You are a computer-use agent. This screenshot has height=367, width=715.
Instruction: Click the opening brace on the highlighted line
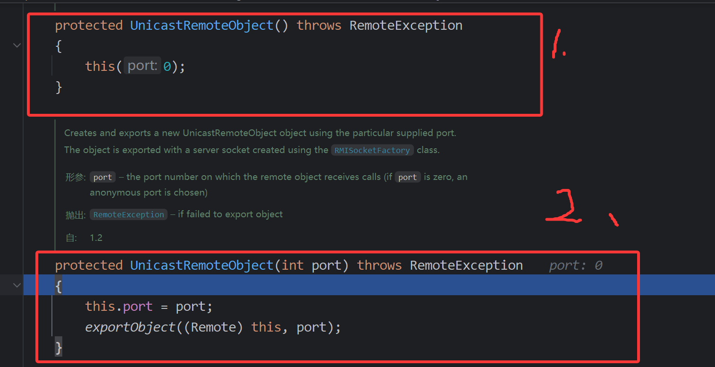pos(59,286)
